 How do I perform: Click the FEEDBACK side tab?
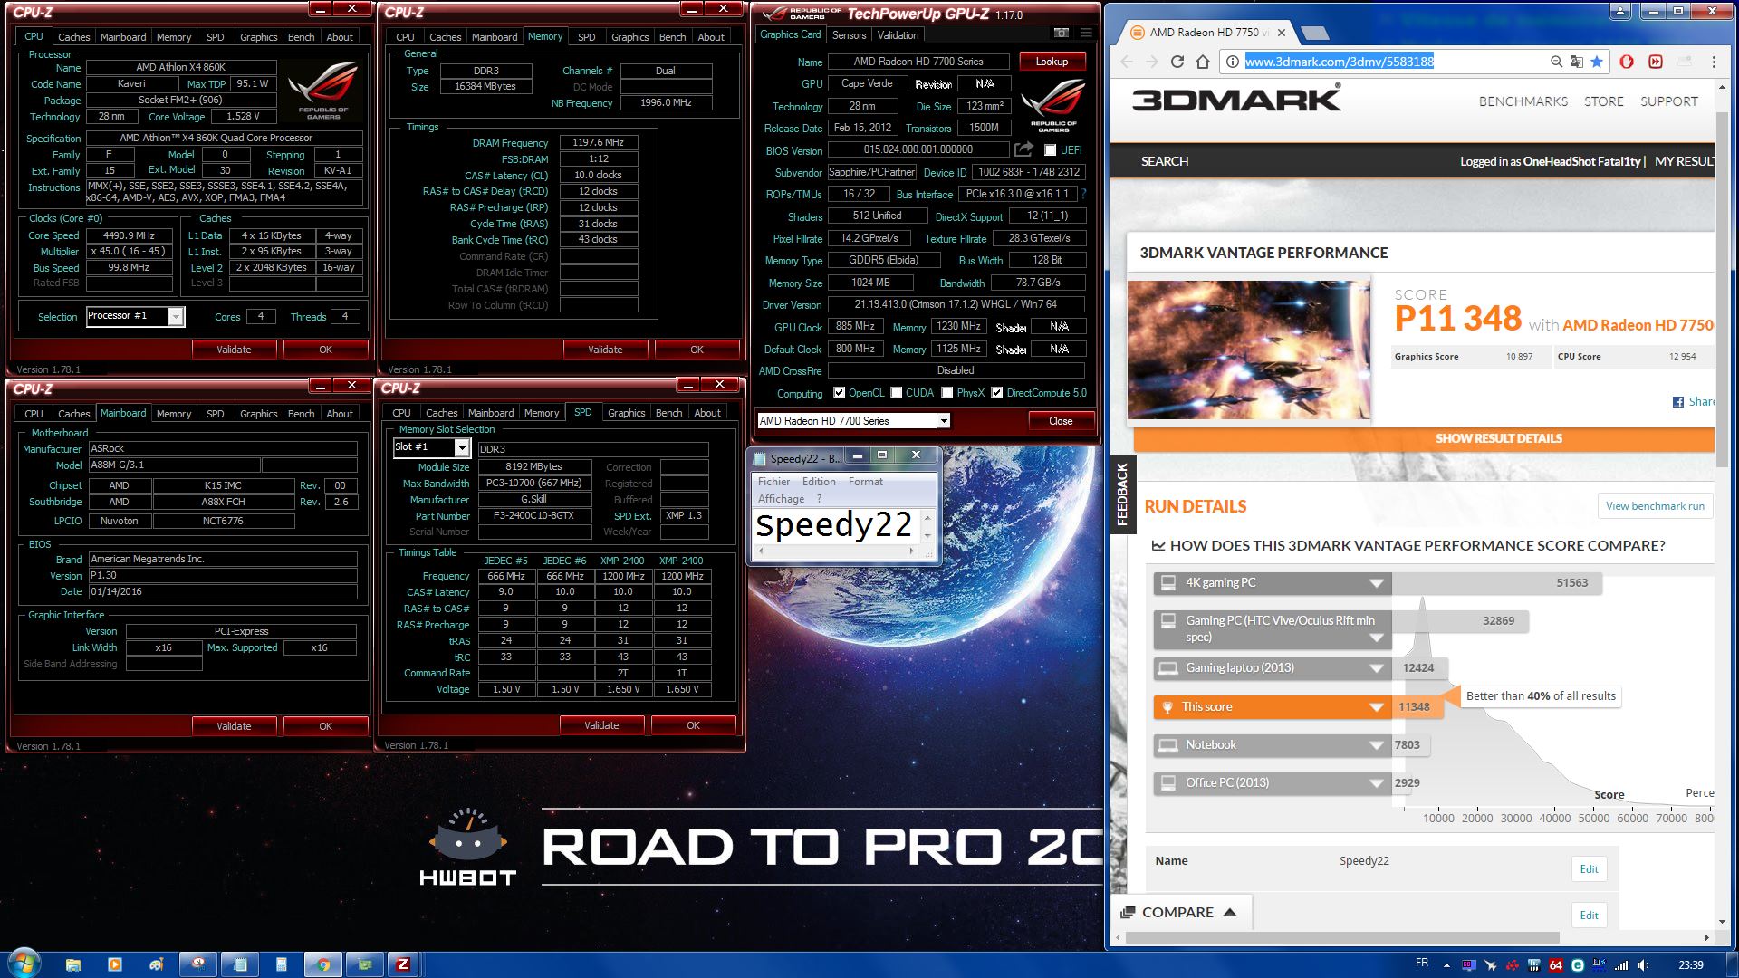click(1122, 494)
